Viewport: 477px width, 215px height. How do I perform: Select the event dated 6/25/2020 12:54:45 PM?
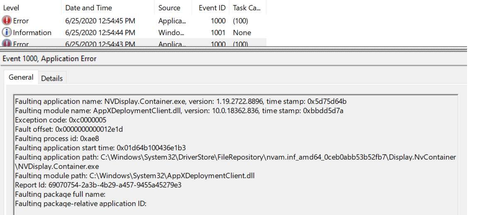click(x=100, y=20)
